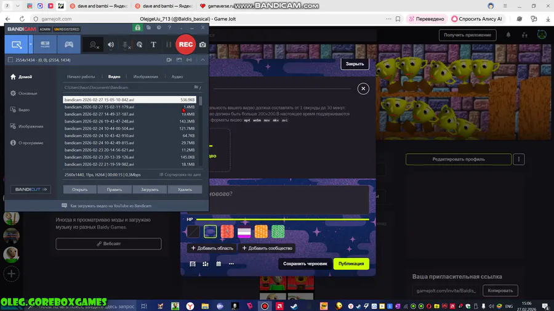554x311 pixels.
Task: Click Добавить область button
Action: click(x=212, y=248)
